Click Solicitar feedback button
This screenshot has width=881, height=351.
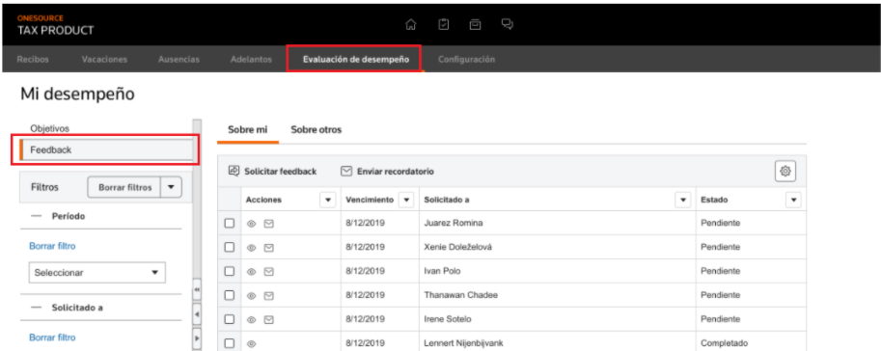pyautogui.click(x=272, y=172)
